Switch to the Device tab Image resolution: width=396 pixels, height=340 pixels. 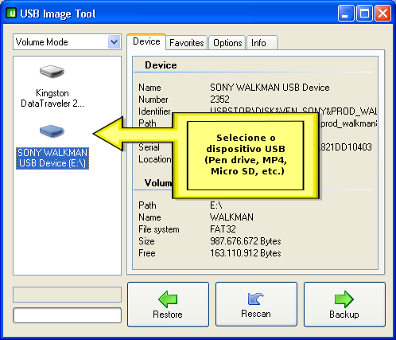tap(146, 41)
